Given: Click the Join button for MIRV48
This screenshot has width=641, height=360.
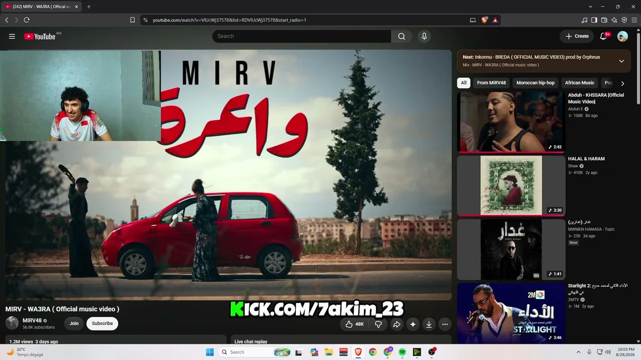Looking at the screenshot, I should click(x=74, y=323).
